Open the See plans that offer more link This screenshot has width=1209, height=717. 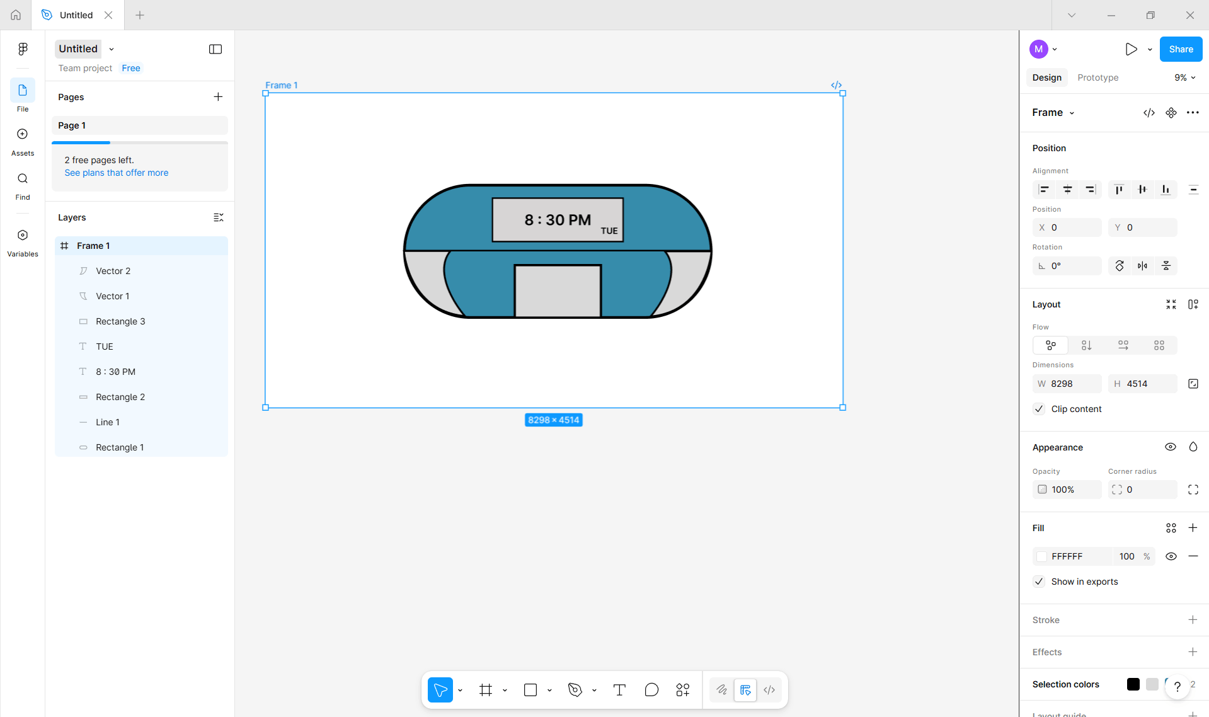coord(116,173)
